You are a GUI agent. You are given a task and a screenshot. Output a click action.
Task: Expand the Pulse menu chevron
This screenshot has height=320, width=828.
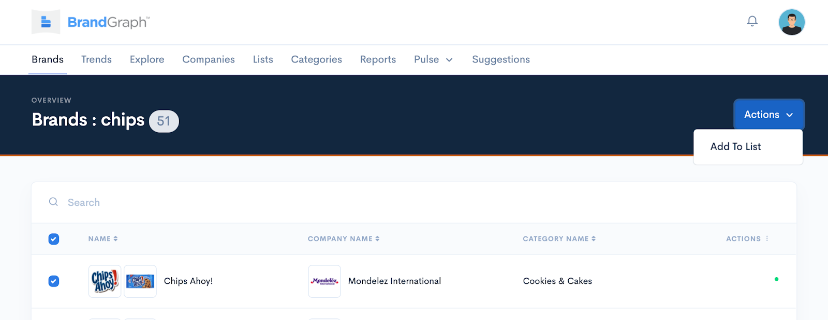[x=449, y=60]
